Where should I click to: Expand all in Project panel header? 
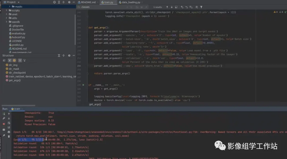59,2
